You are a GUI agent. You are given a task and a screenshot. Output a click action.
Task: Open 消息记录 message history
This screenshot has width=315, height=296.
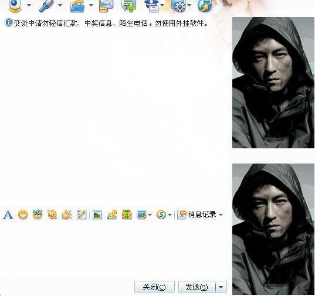197,215
